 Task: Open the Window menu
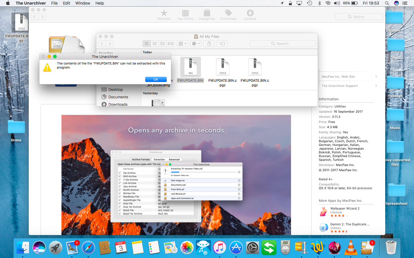point(83,3)
